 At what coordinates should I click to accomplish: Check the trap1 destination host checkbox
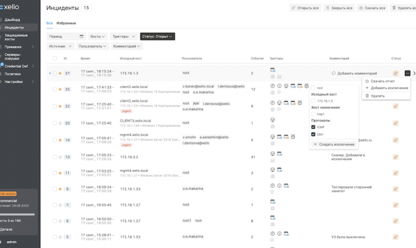pyautogui.click(x=314, y=114)
